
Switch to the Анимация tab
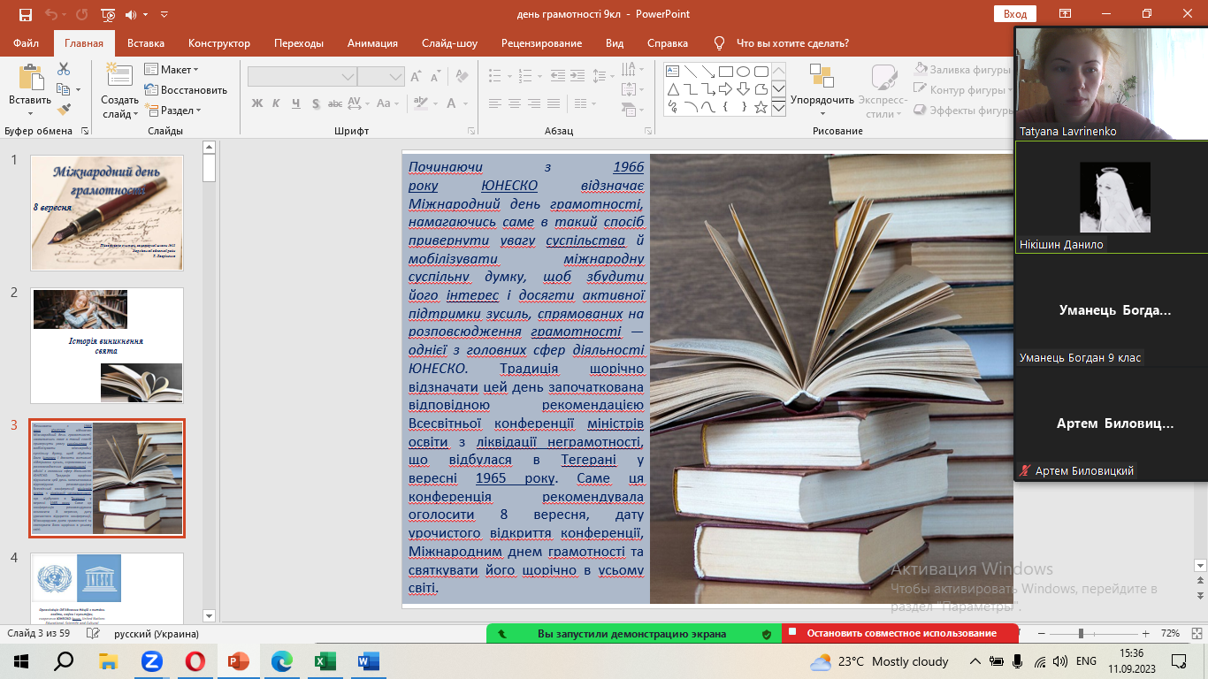coord(372,43)
